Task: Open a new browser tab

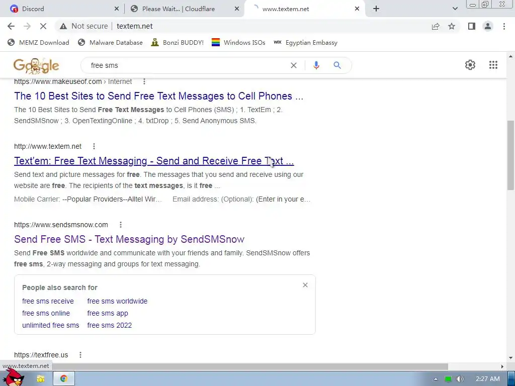Action: point(376,9)
